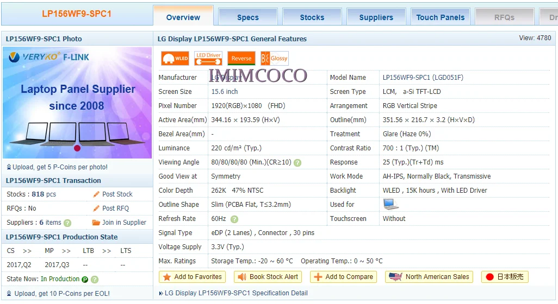558x304 pixels.
Task: Click the Book Stock Alert button
Action: (x=268, y=277)
